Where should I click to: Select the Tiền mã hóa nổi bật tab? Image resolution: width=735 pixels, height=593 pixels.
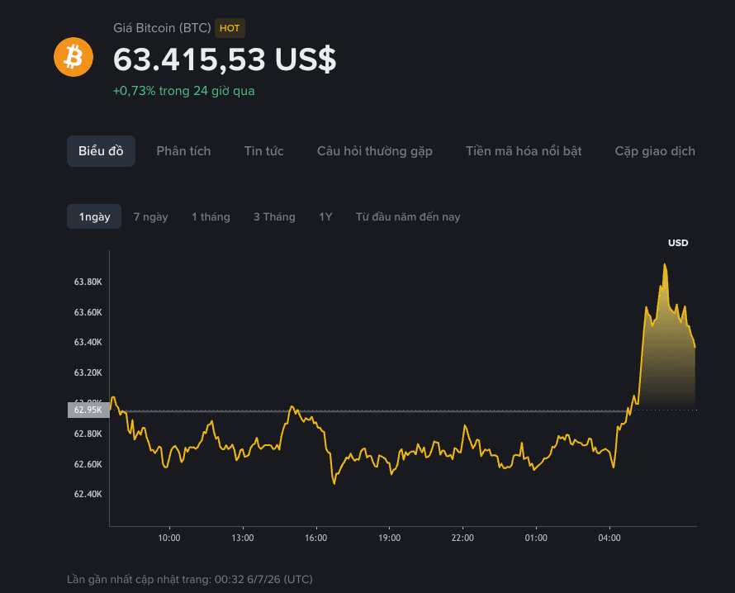point(524,151)
